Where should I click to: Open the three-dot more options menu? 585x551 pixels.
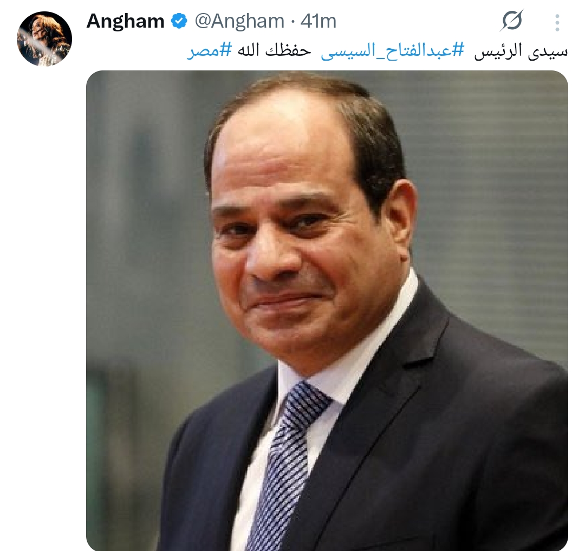(557, 22)
